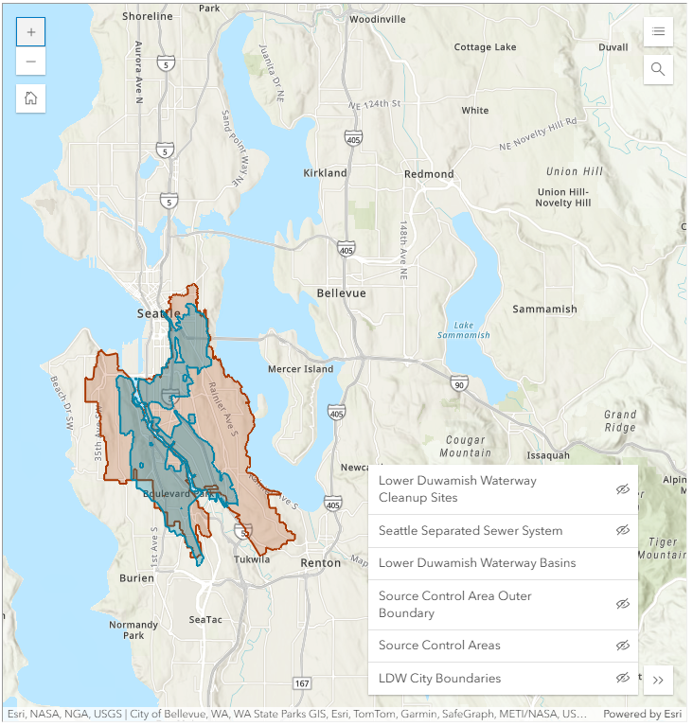Viewport: 693px width, 726px height.
Task: Open the Powered by Esri link
Action: (x=642, y=715)
